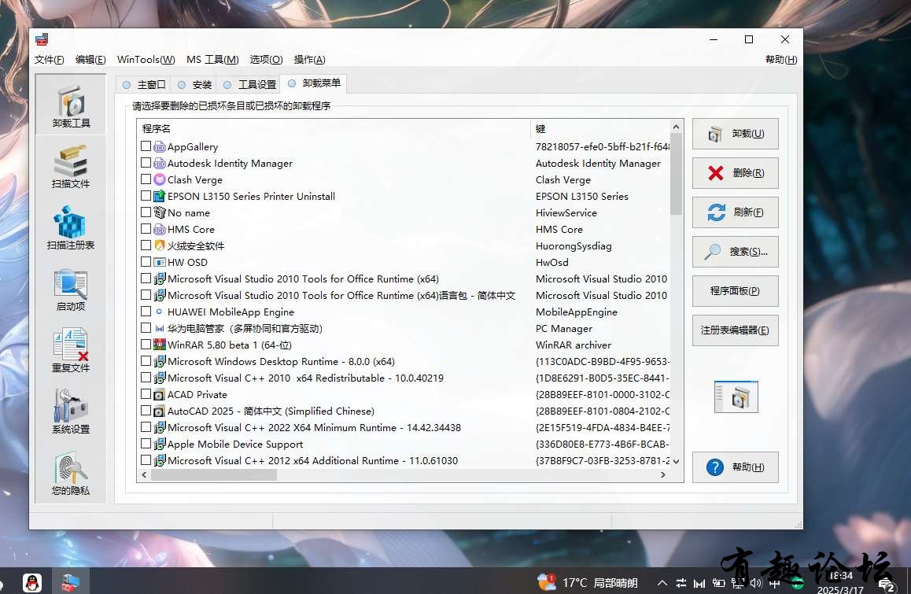Open the 操作(A) menu
The image size is (911, 594).
coord(310,59)
